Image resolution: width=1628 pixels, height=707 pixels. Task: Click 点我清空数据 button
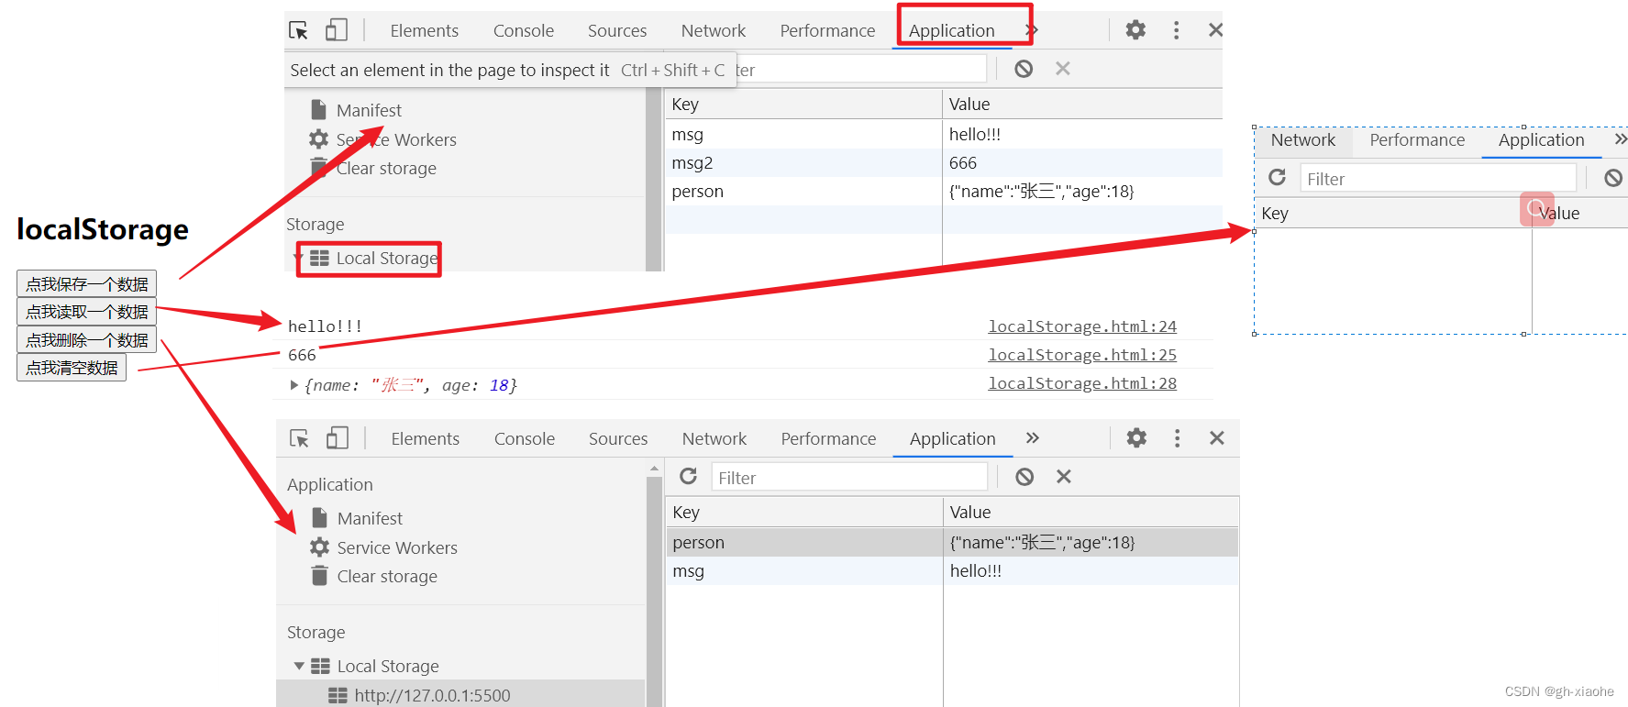pyautogui.click(x=72, y=368)
